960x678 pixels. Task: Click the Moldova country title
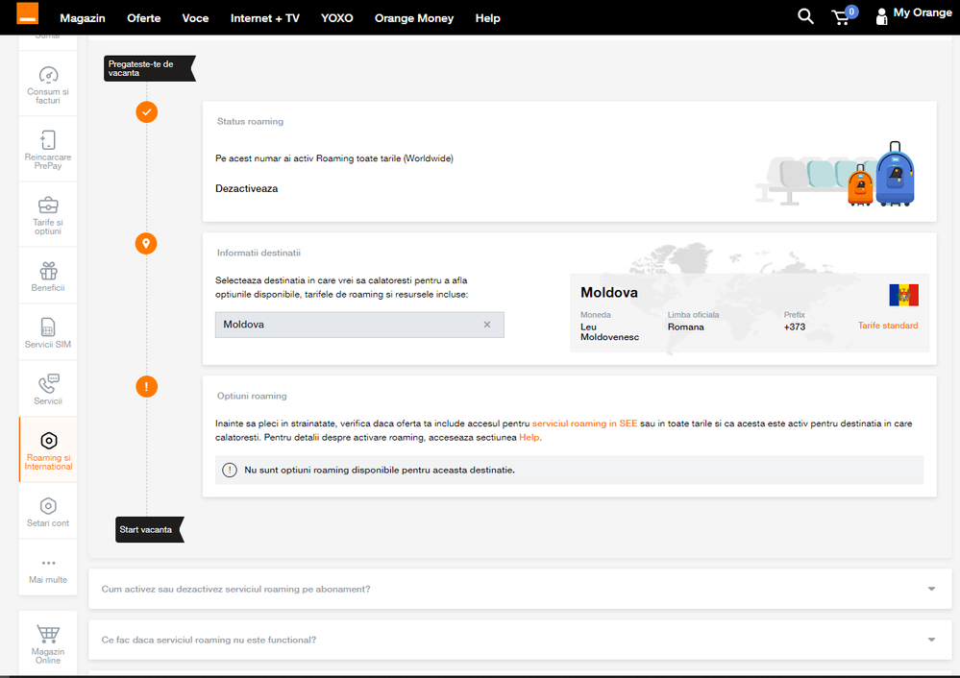[x=609, y=293]
